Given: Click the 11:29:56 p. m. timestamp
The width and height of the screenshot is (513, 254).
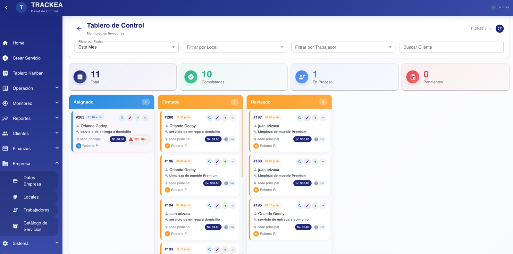Looking at the screenshot, I should 481,29.
